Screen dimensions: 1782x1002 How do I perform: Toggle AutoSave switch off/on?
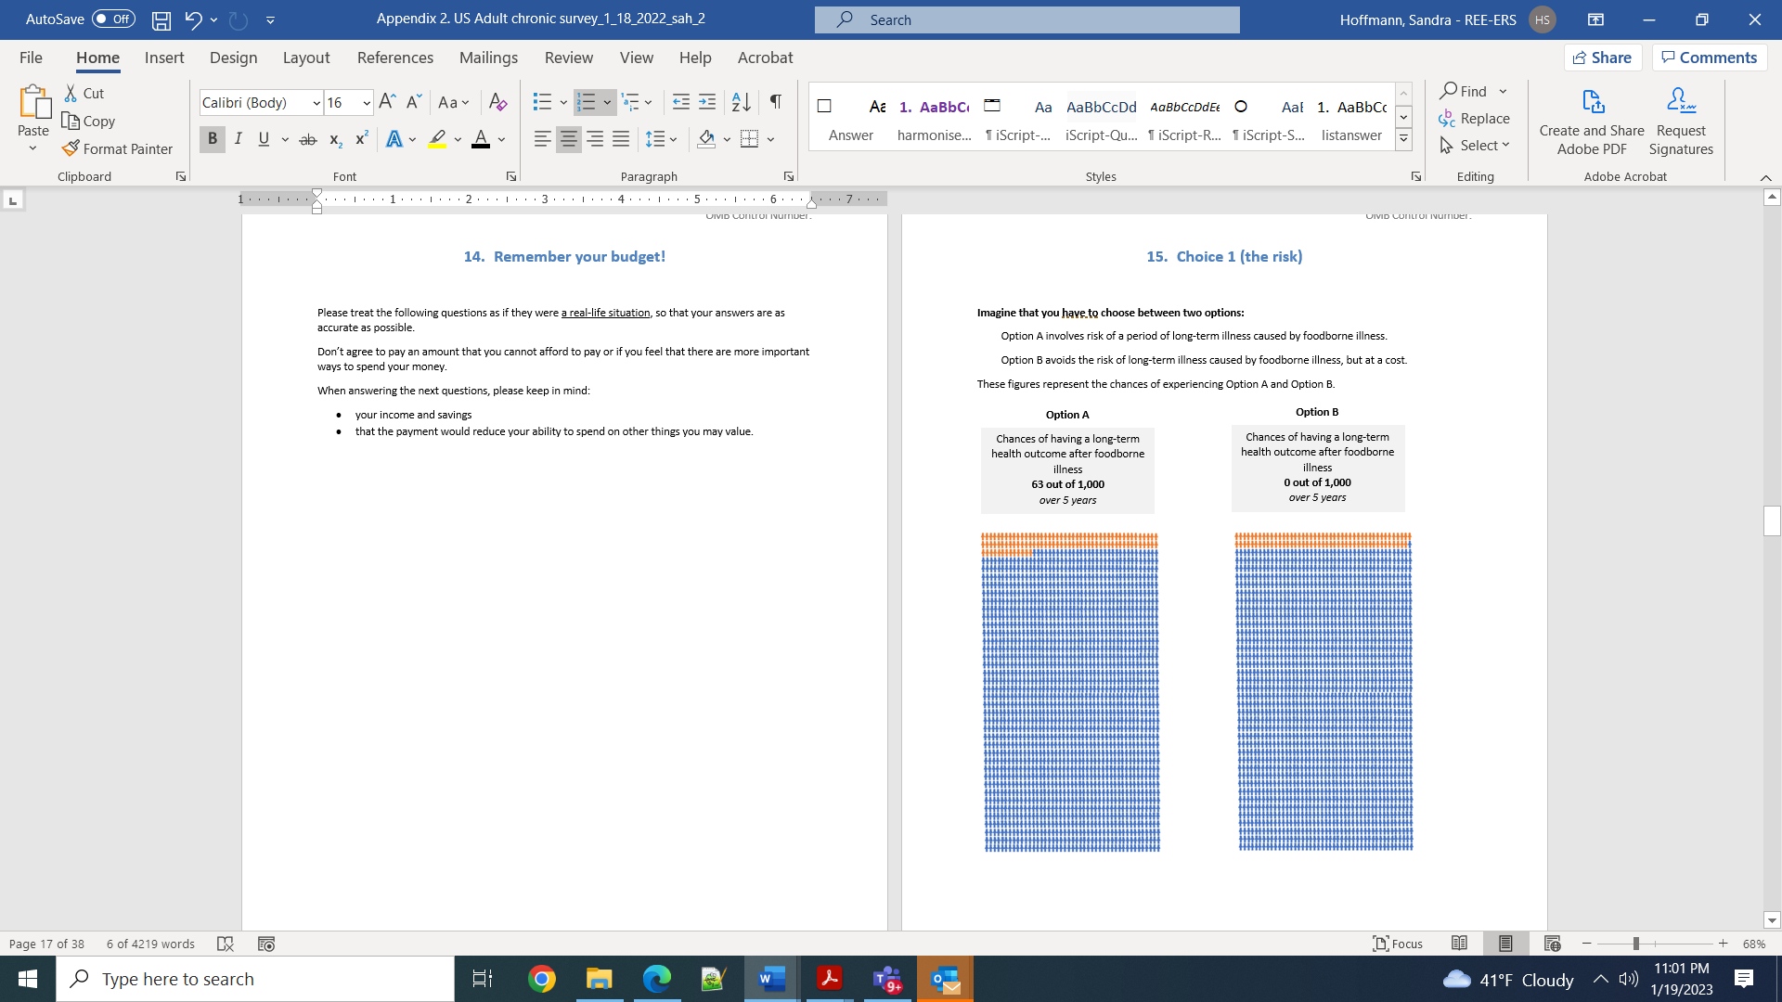113,19
